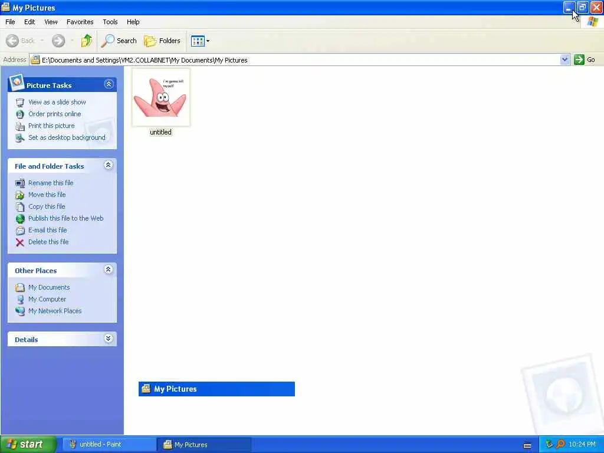Click Set as desktop background

point(67,137)
